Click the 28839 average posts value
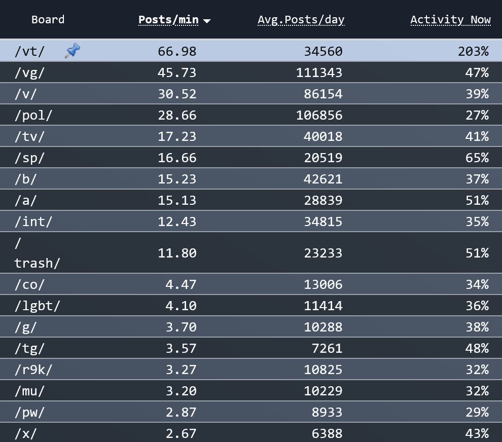Viewport: 502px width, 442px height. 323,200
